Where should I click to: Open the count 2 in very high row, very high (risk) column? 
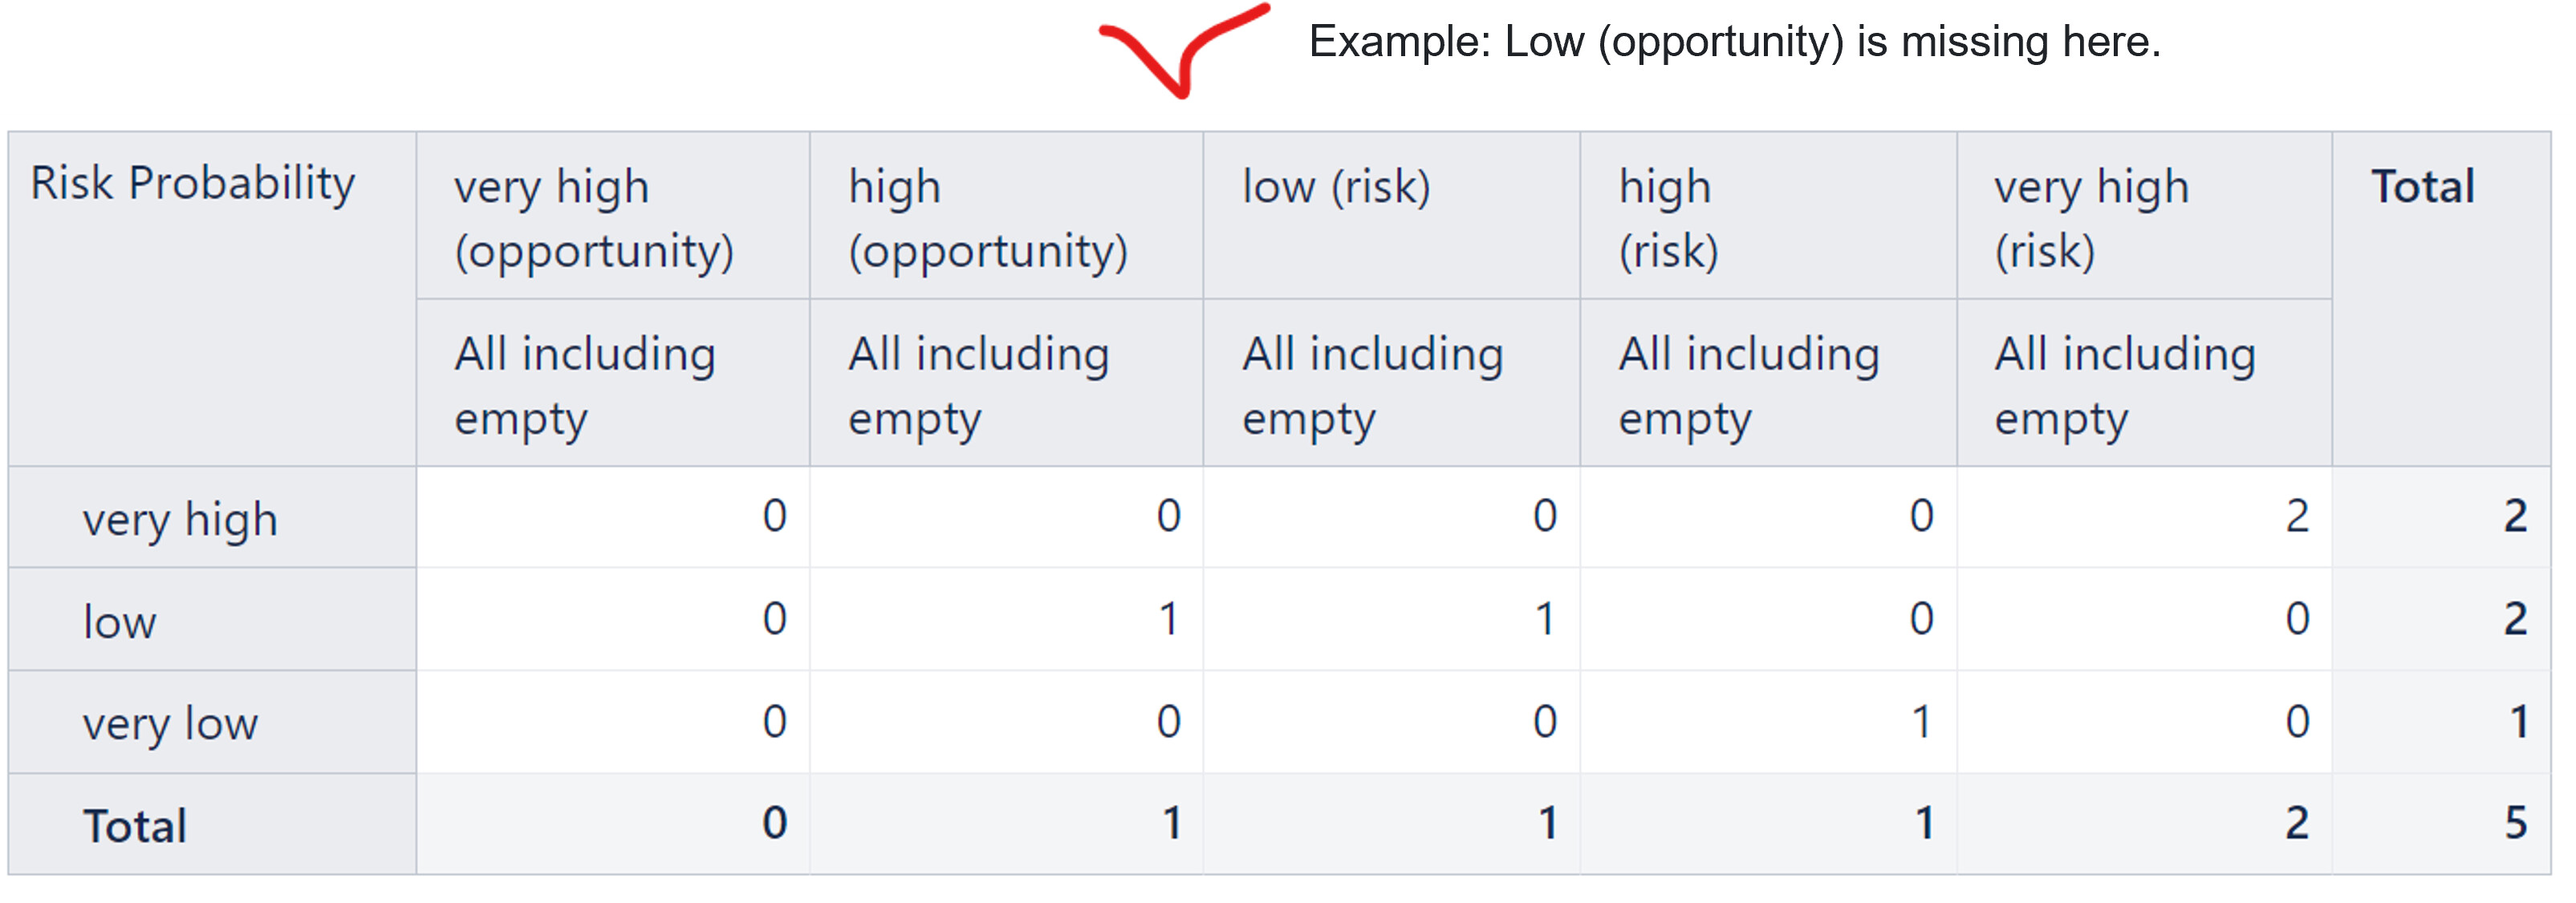click(x=2297, y=516)
